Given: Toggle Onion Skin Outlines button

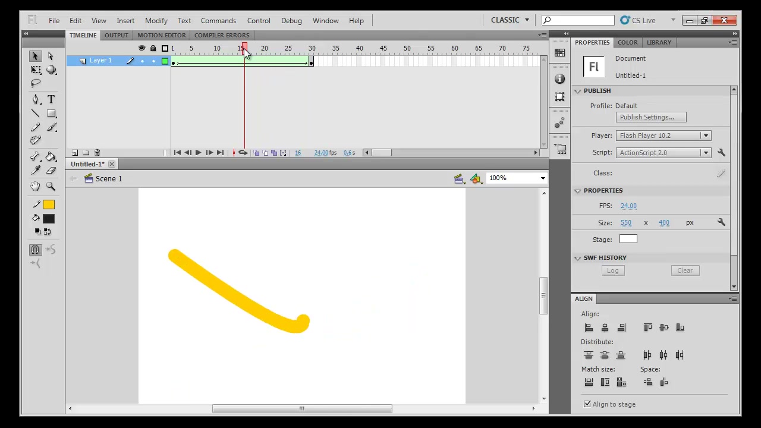Looking at the screenshot, I should (x=265, y=153).
